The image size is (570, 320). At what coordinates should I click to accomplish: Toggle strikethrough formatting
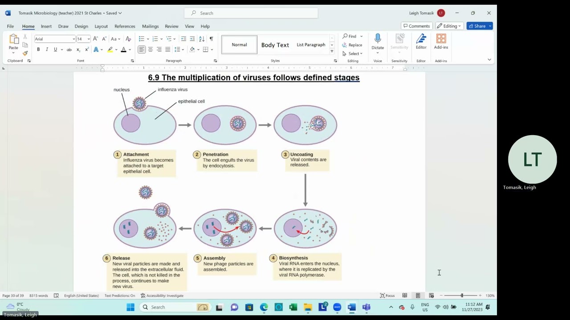tap(69, 49)
